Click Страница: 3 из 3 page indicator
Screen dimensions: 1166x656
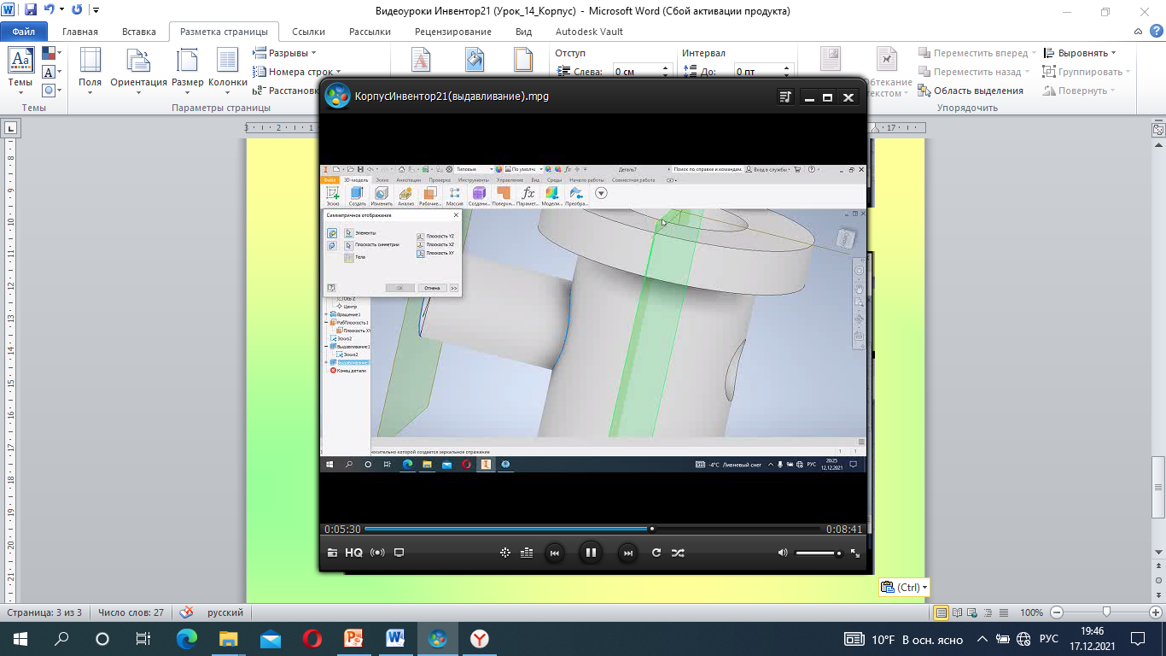[x=44, y=612]
